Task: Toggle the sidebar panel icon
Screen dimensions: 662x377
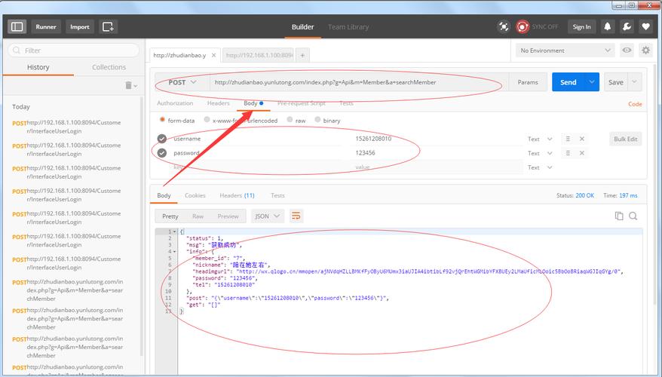Action: 17,26
